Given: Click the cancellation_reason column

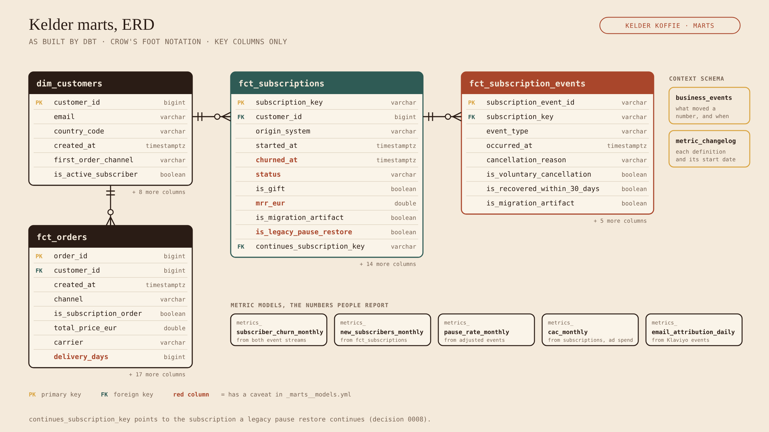Looking at the screenshot, I should pyautogui.click(x=558, y=160).
